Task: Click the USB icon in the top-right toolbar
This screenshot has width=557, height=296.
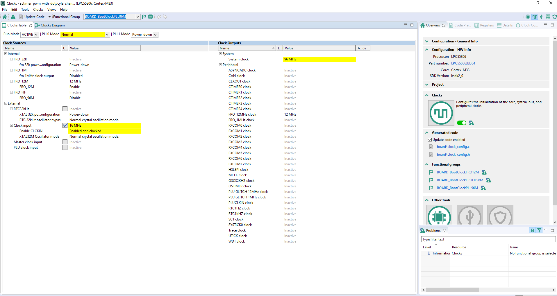Action: tap(541, 17)
